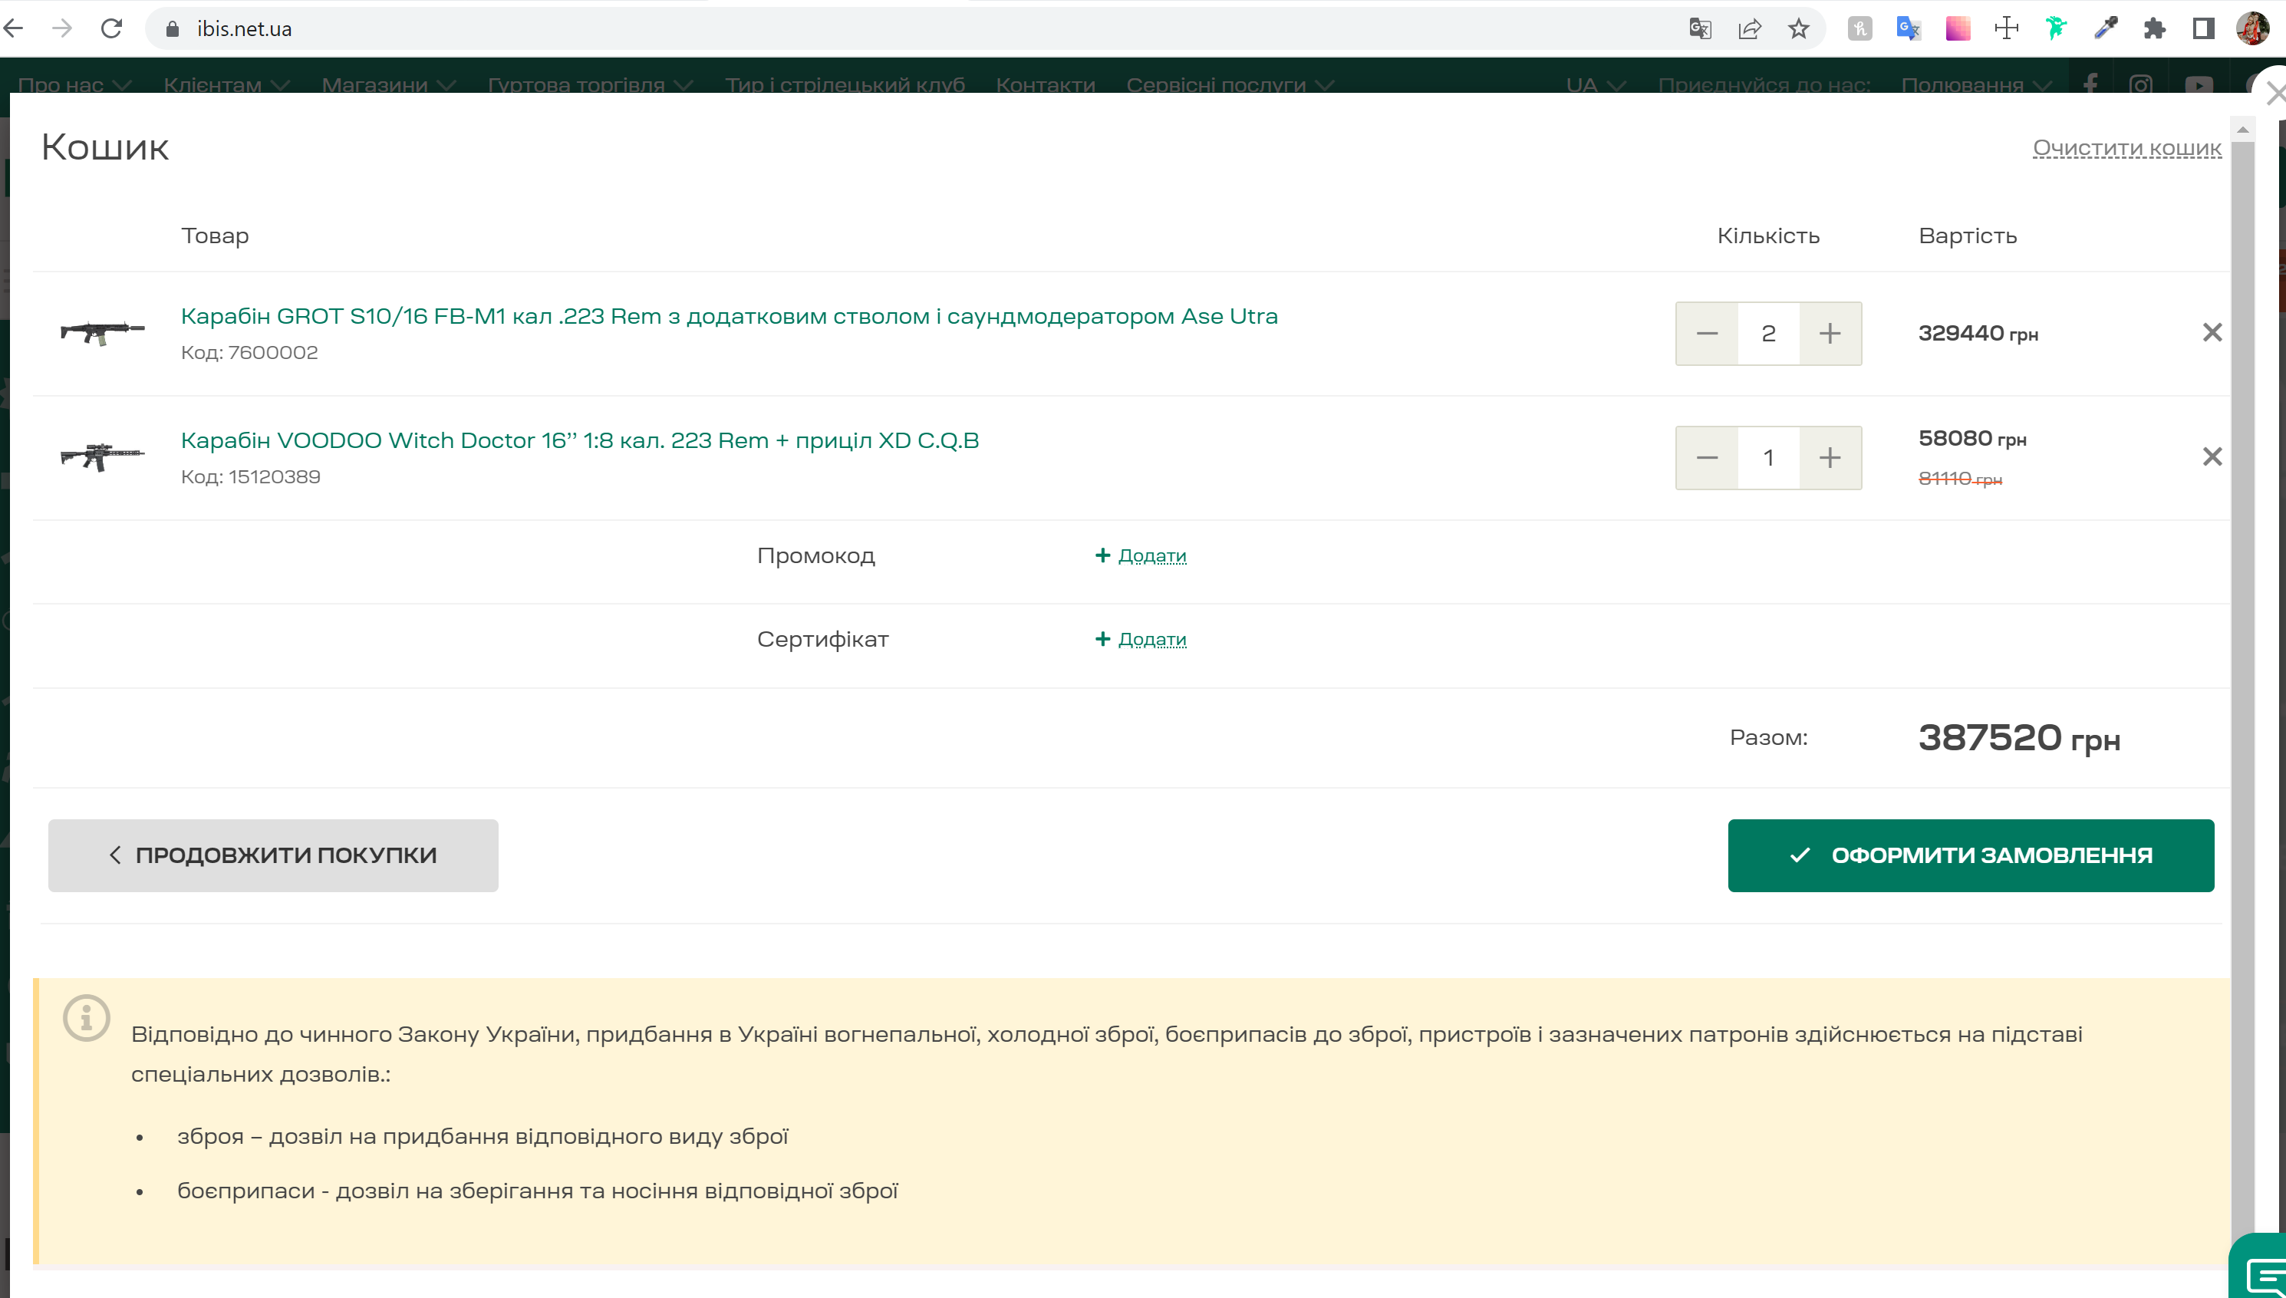
Task: Bookmark this page with star icon
Action: [x=1798, y=28]
